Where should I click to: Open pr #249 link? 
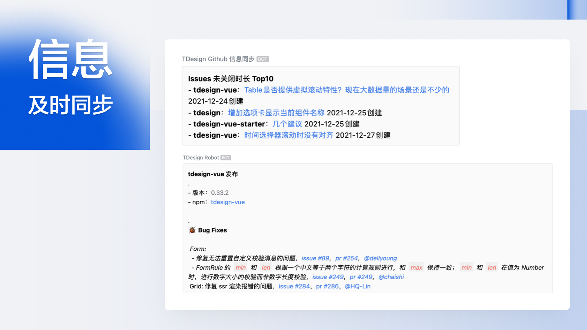click(x=361, y=277)
